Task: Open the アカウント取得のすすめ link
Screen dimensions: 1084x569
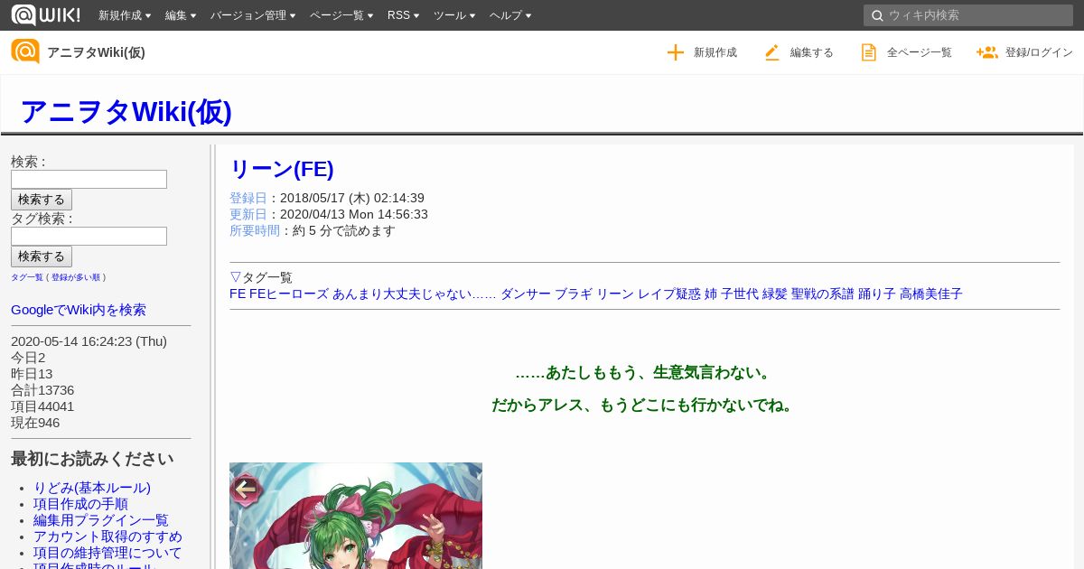Action: click(107, 536)
